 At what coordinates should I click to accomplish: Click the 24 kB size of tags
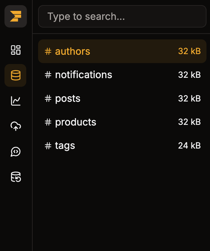point(189,146)
